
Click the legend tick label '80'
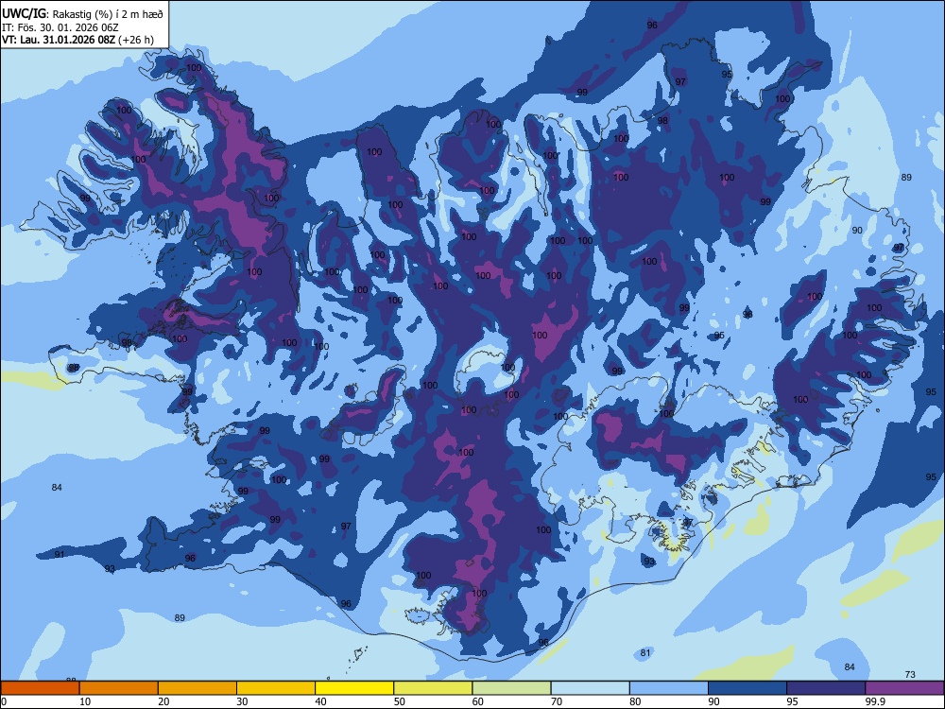pos(635,701)
